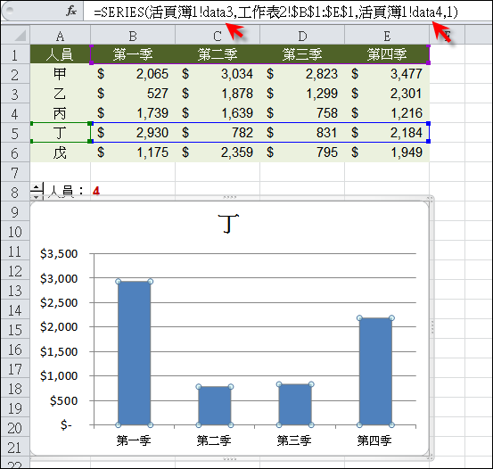The width and height of the screenshot is (493, 469).
Task: Click the spinner down arrow beside 人員
Action: [x=37, y=196]
